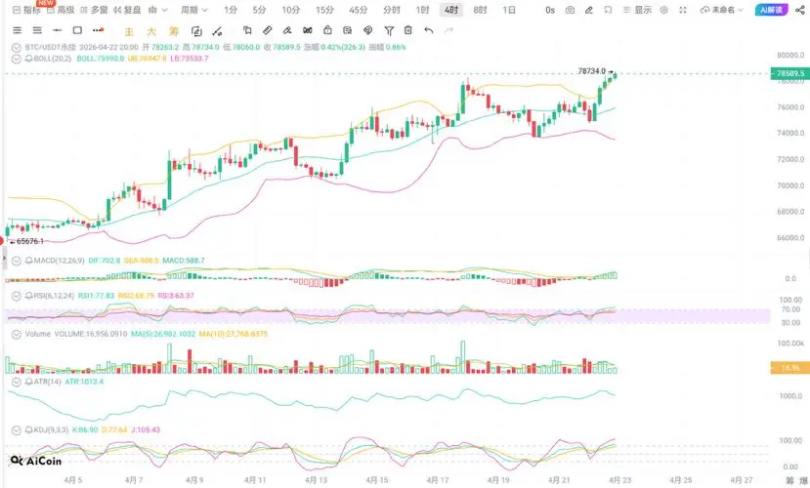Delete drawings with trash icon
This screenshot has height=488, width=810.
click(x=408, y=30)
